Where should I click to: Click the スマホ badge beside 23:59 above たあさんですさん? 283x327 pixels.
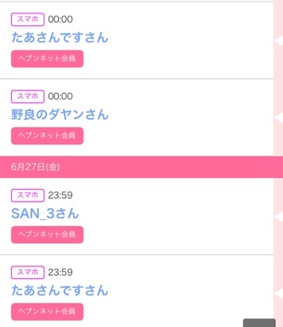tap(28, 273)
